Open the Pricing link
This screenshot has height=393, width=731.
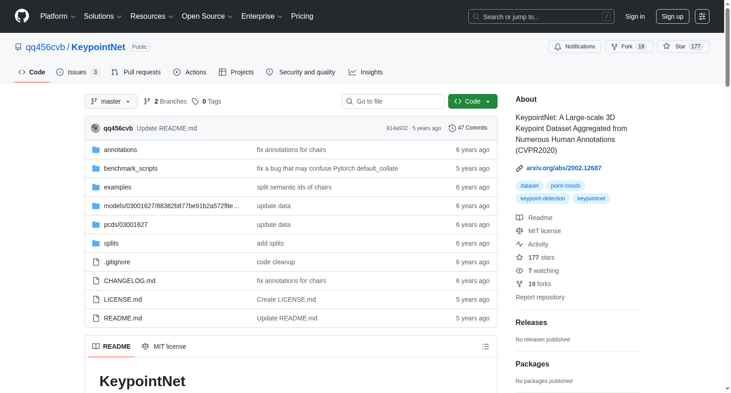pyautogui.click(x=302, y=16)
